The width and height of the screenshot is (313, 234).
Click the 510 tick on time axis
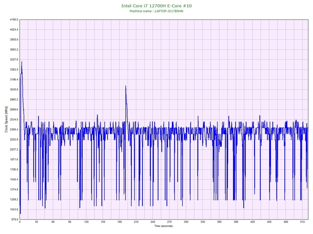tap(302, 222)
